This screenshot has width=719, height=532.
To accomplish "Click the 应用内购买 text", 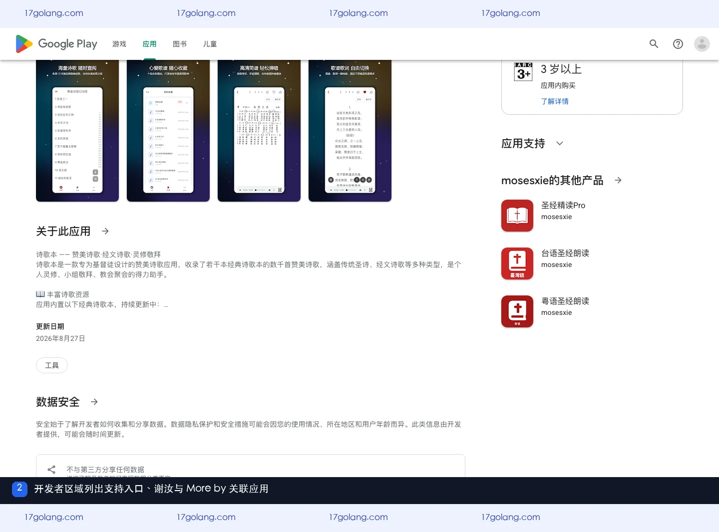I will [558, 85].
